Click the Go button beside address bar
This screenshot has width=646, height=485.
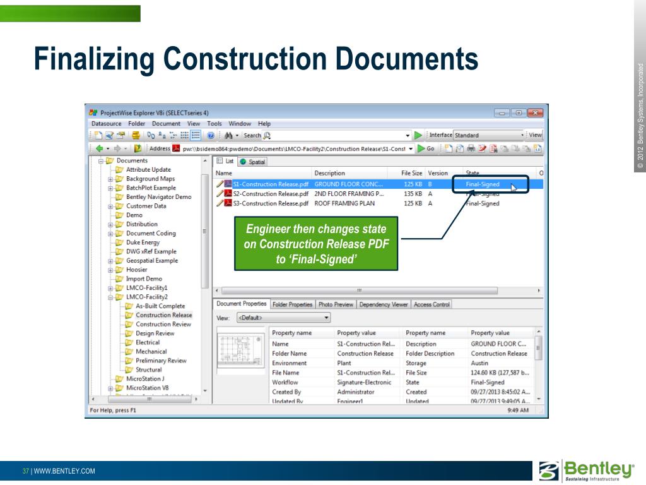pos(426,148)
